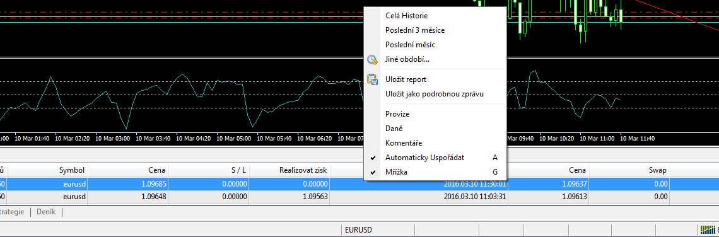This screenshot has height=237, width=719.
Task: Click the save icon beside Uložit report
Action: pyautogui.click(x=372, y=79)
